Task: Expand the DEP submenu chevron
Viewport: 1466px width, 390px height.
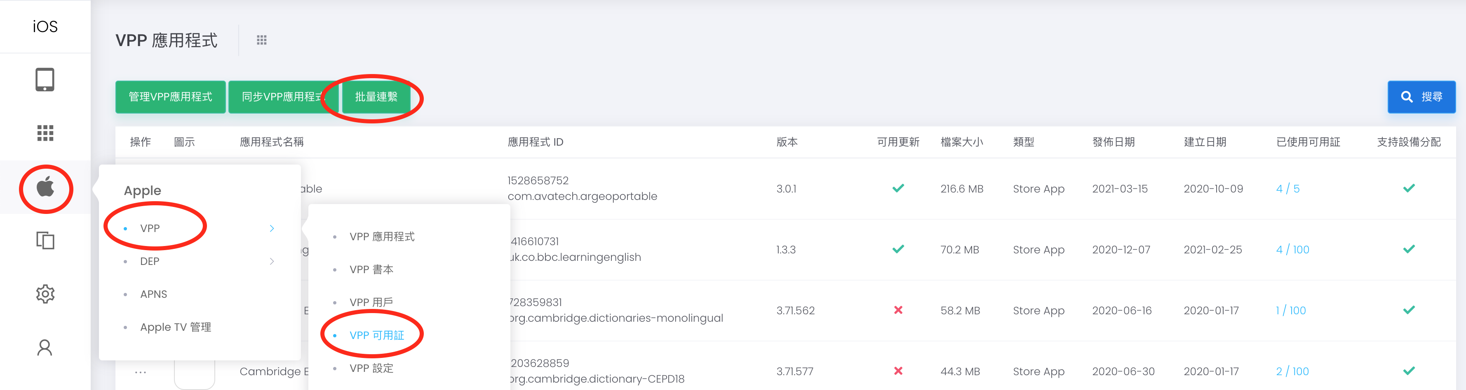Action: (271, 261)
